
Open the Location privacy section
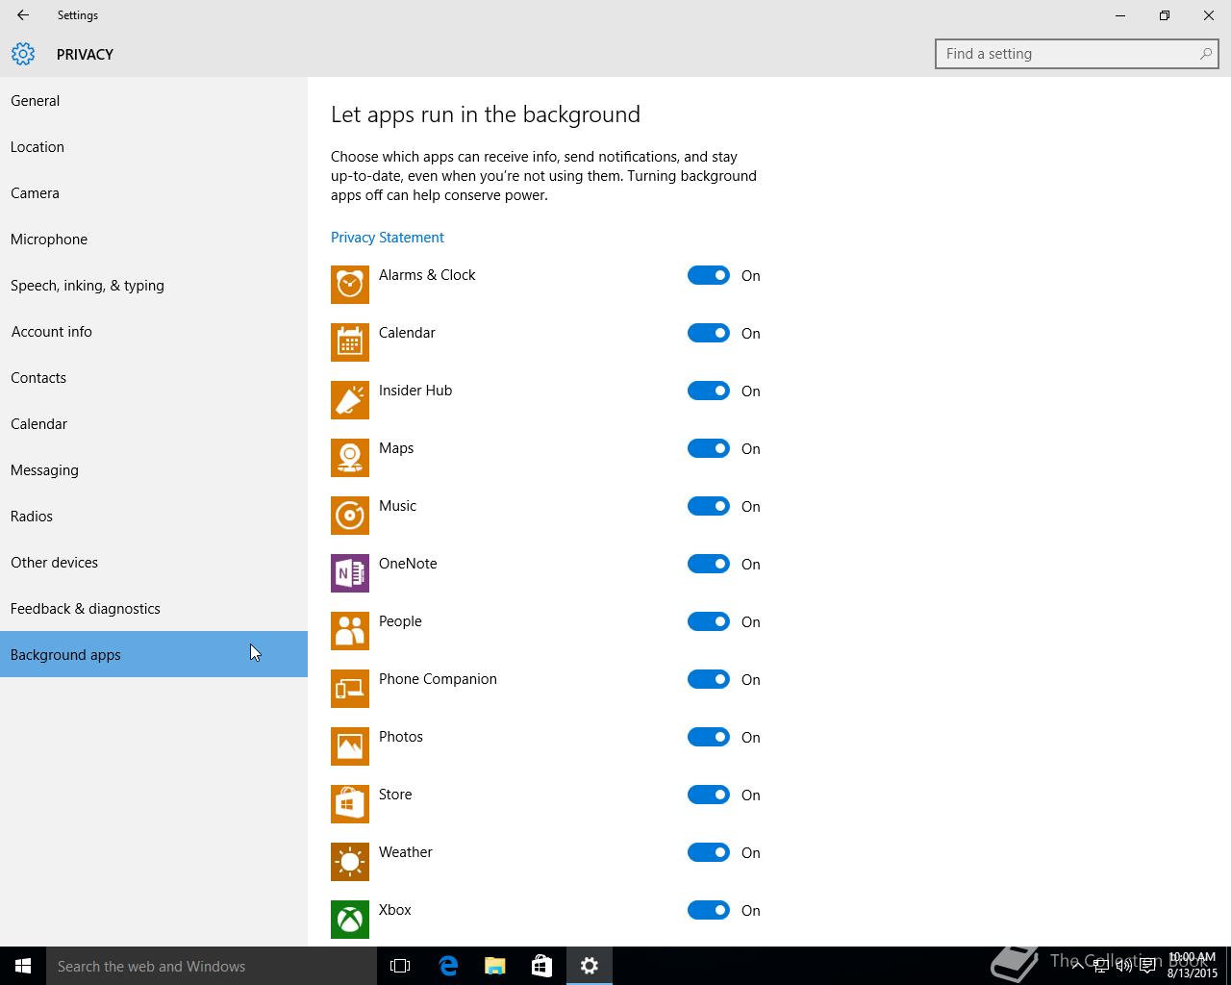coord(154,146)
